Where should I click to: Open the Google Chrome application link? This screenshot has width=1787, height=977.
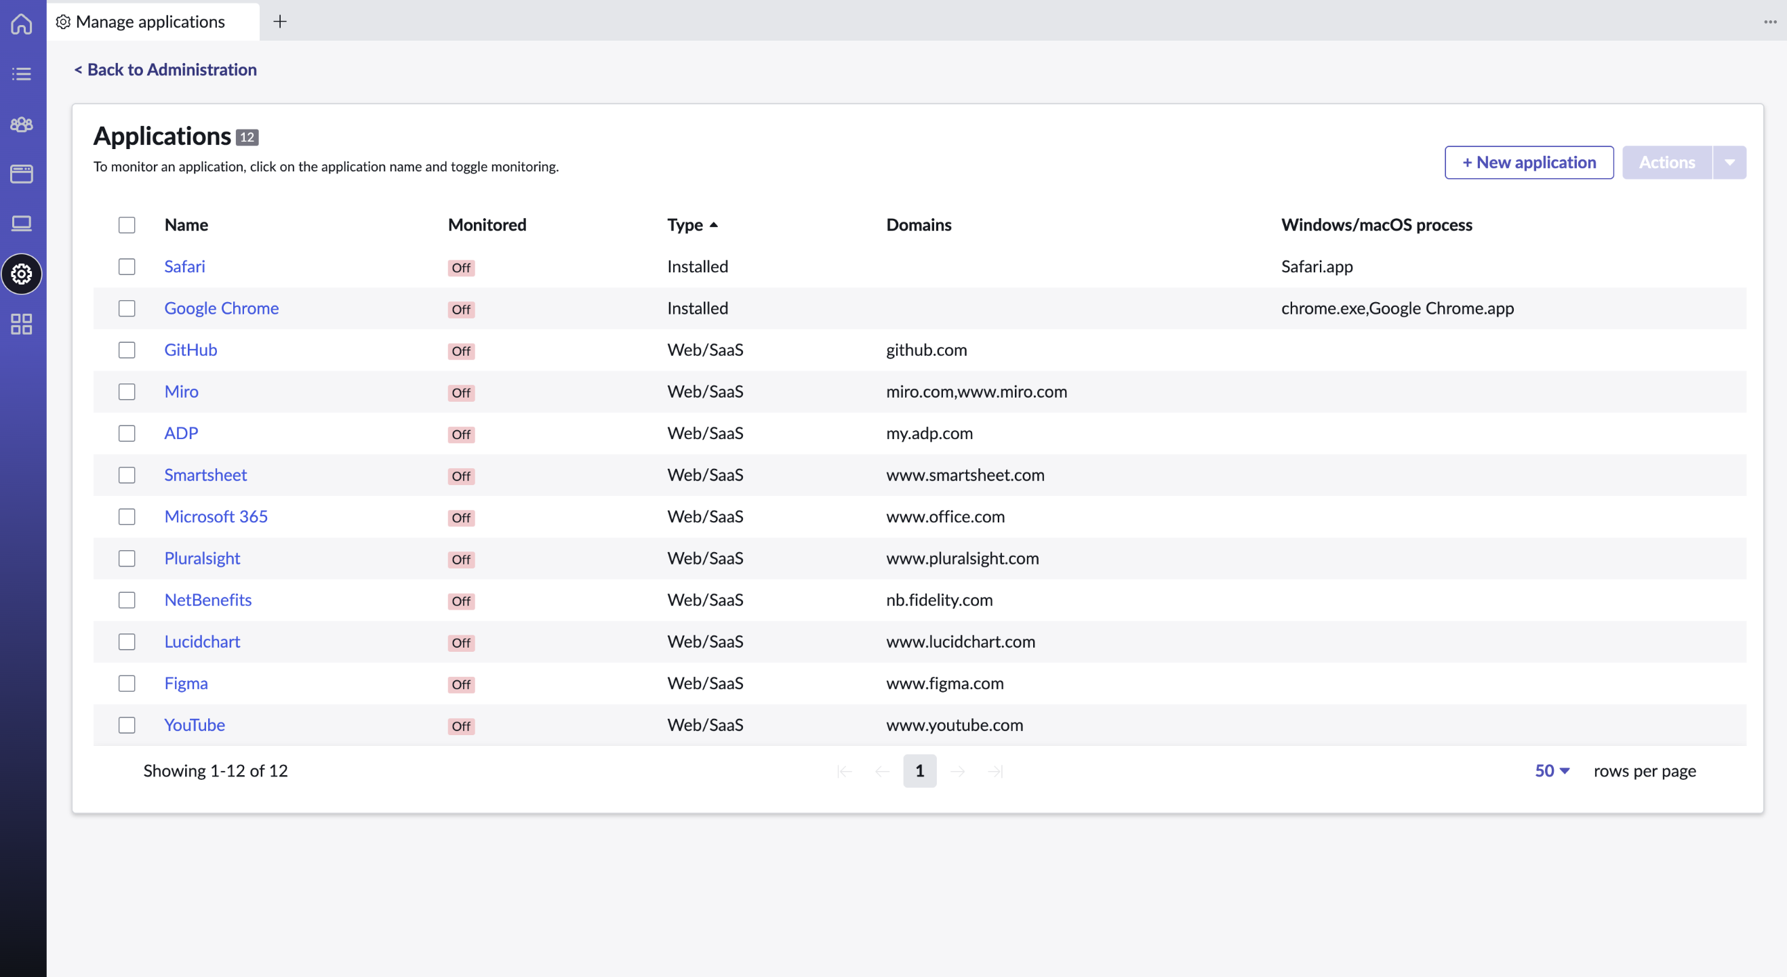click(x=221, y=308)
